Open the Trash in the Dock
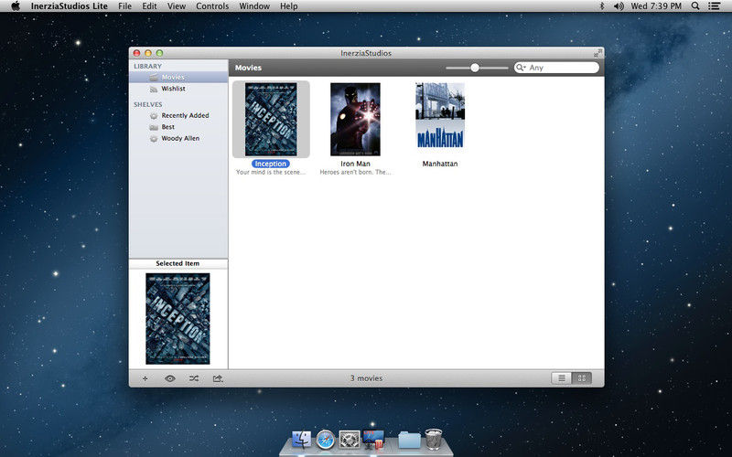 click(434, 440)
